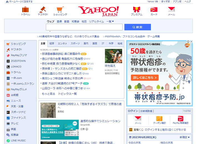Open 知恵袋 in the left sidebar

click(15, 135)
